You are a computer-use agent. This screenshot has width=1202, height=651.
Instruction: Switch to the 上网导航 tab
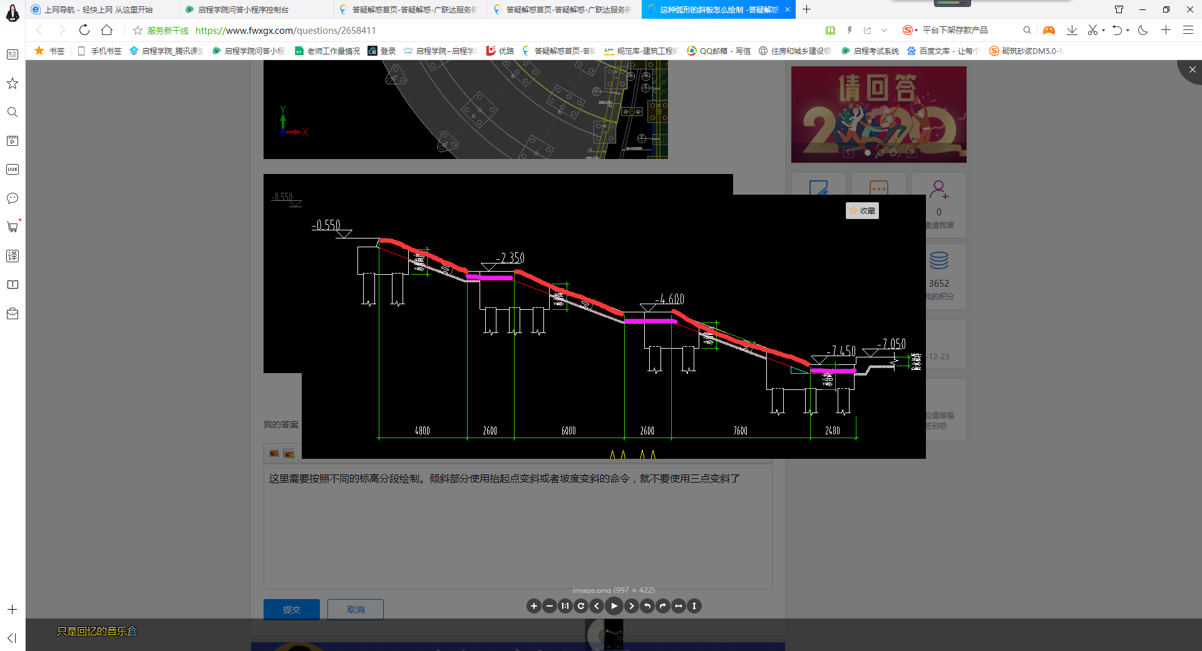click(x=103, y=9)
